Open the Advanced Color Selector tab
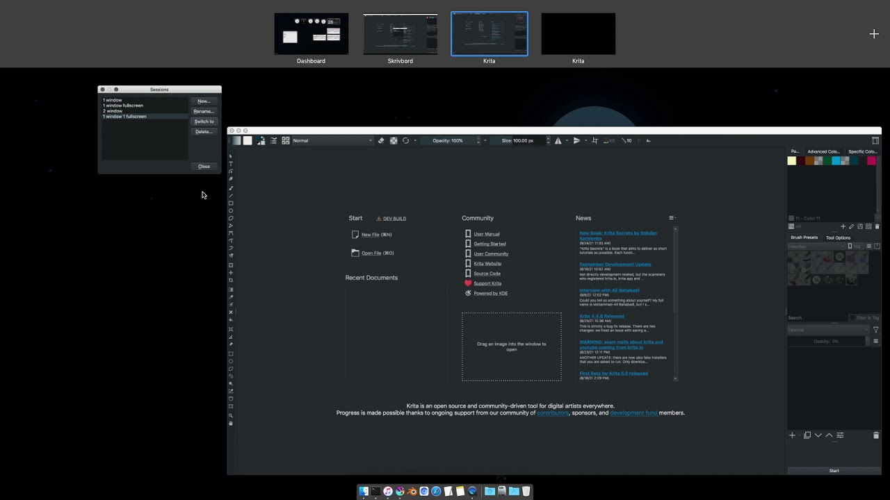Viewport: 890px width, 500px height. tap(823, 151)
